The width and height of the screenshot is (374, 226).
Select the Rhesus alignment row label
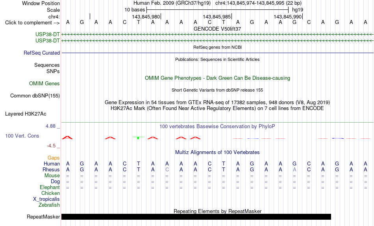point(51,169)
